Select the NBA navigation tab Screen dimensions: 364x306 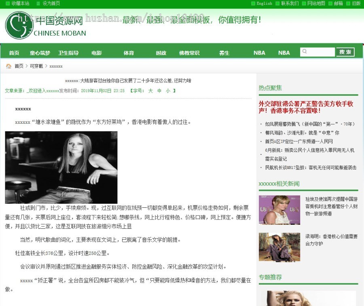point(259,52)
